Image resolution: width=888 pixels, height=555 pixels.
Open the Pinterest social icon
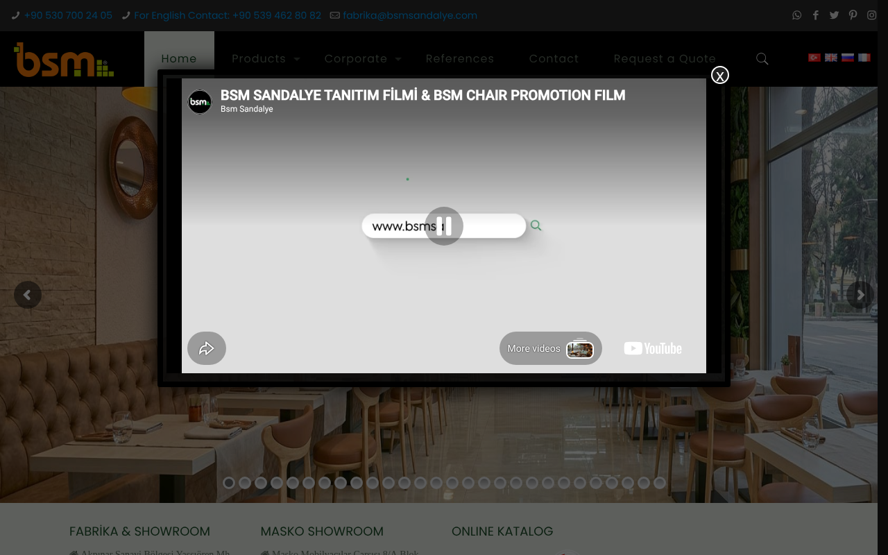pyautogui.click(x=853, y=15)
